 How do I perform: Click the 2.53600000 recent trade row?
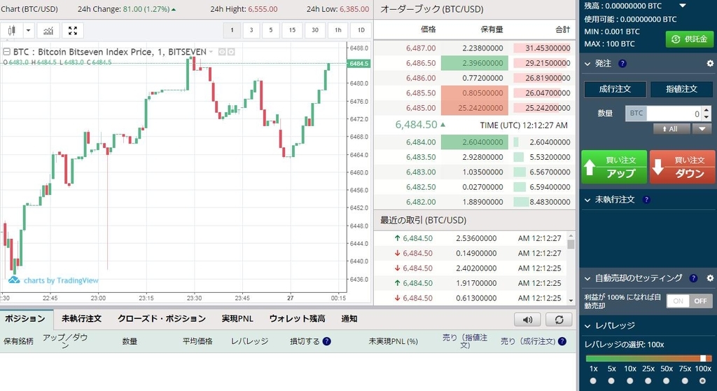click(x=471, y=238)
